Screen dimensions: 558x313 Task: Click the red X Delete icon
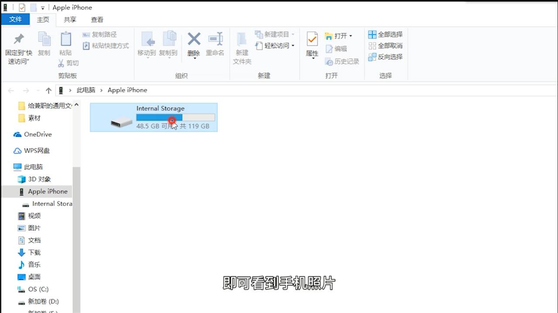pos(194,39)
